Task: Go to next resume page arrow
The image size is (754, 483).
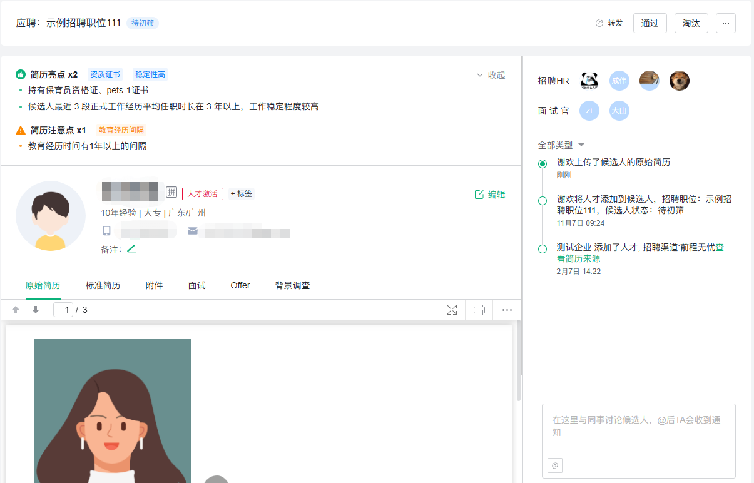Action: 36,310
